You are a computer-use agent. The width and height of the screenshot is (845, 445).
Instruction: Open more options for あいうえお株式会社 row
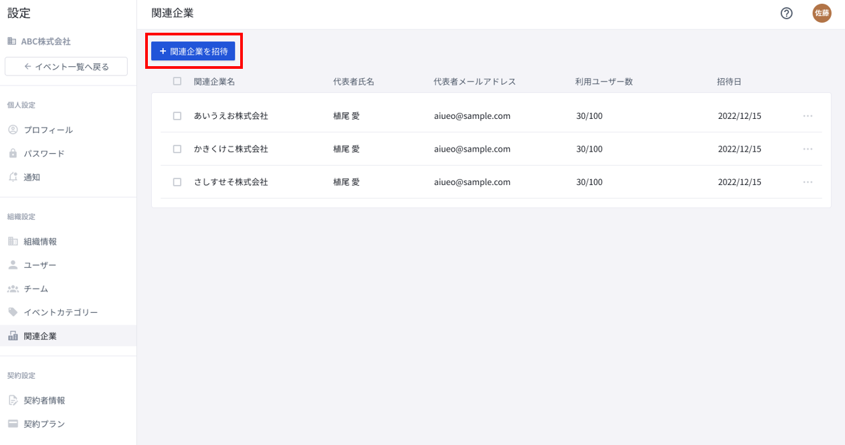(808, 116)
